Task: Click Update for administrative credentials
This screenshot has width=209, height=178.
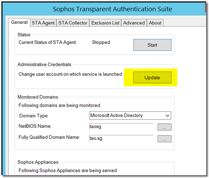Action: click(x=152, y=78)
